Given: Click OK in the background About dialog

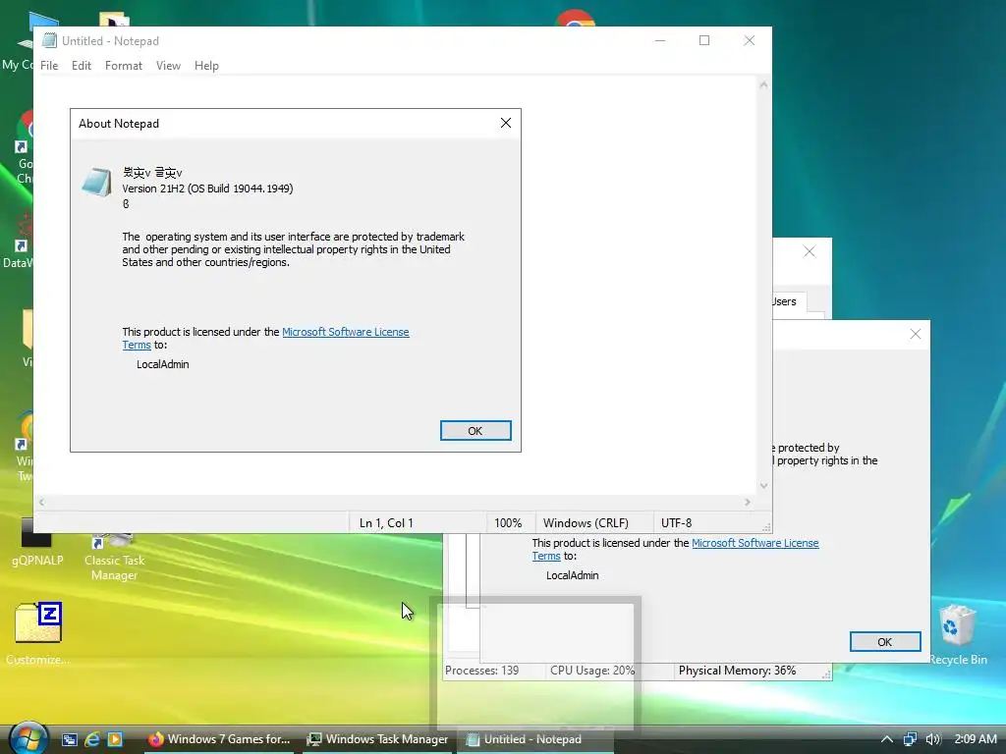Looking at the screenshot, I should coord(885,642).
